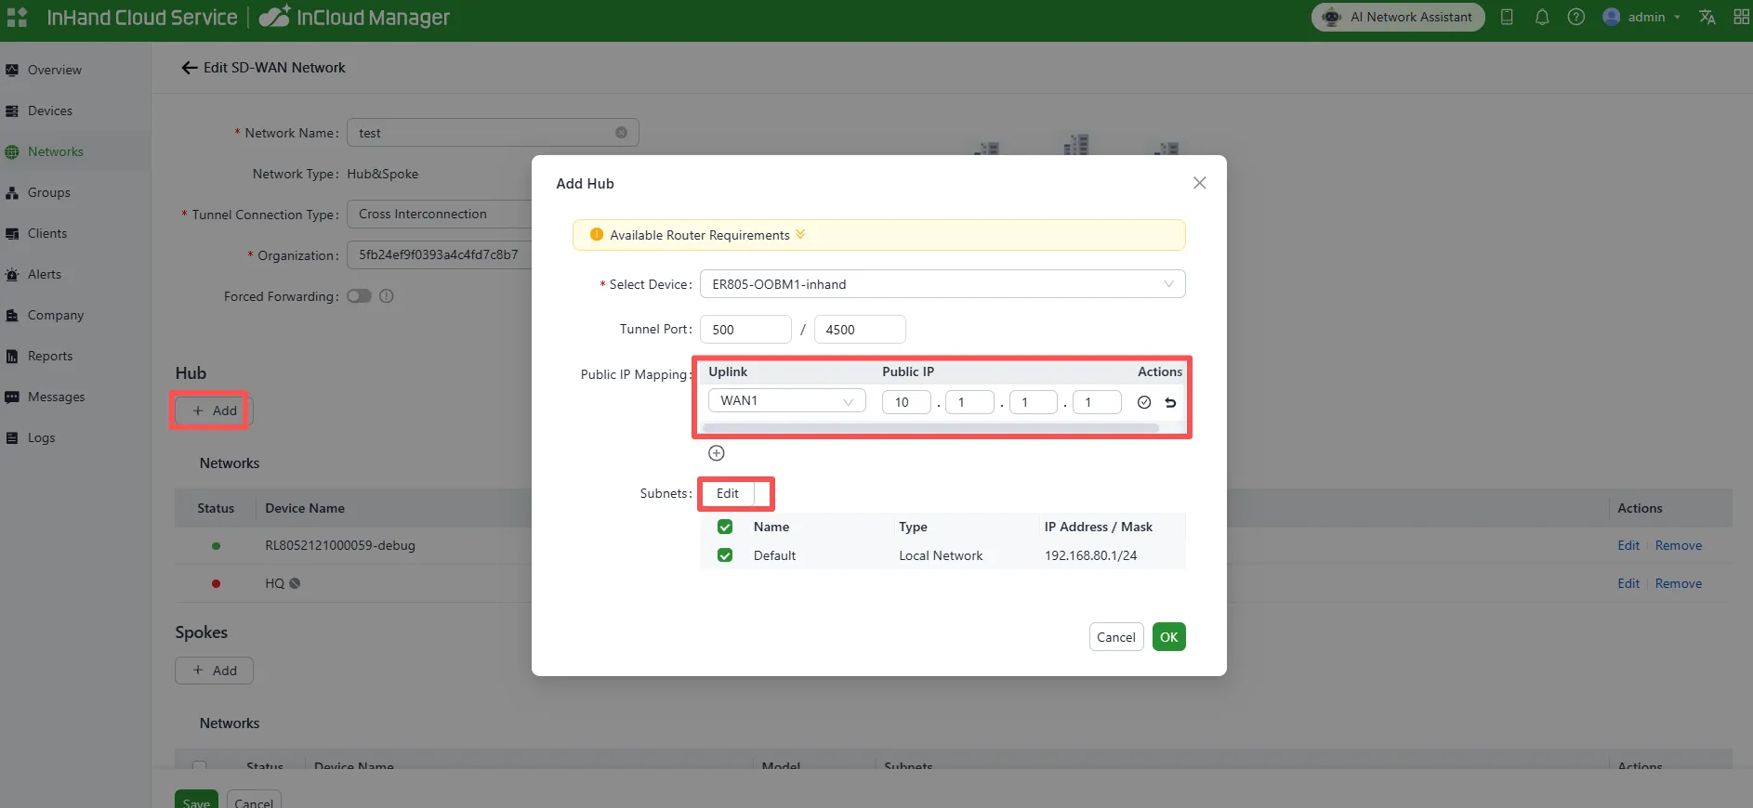Screen dimensions: 1753x808
Task: Open the WAN1 uplink dropdown
Action: 786,400
